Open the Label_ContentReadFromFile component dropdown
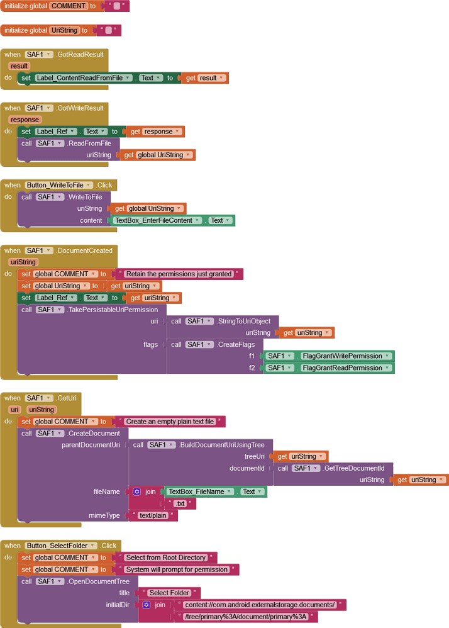The height and width of the screenshot is (628, 449). (x=83, y=78)
